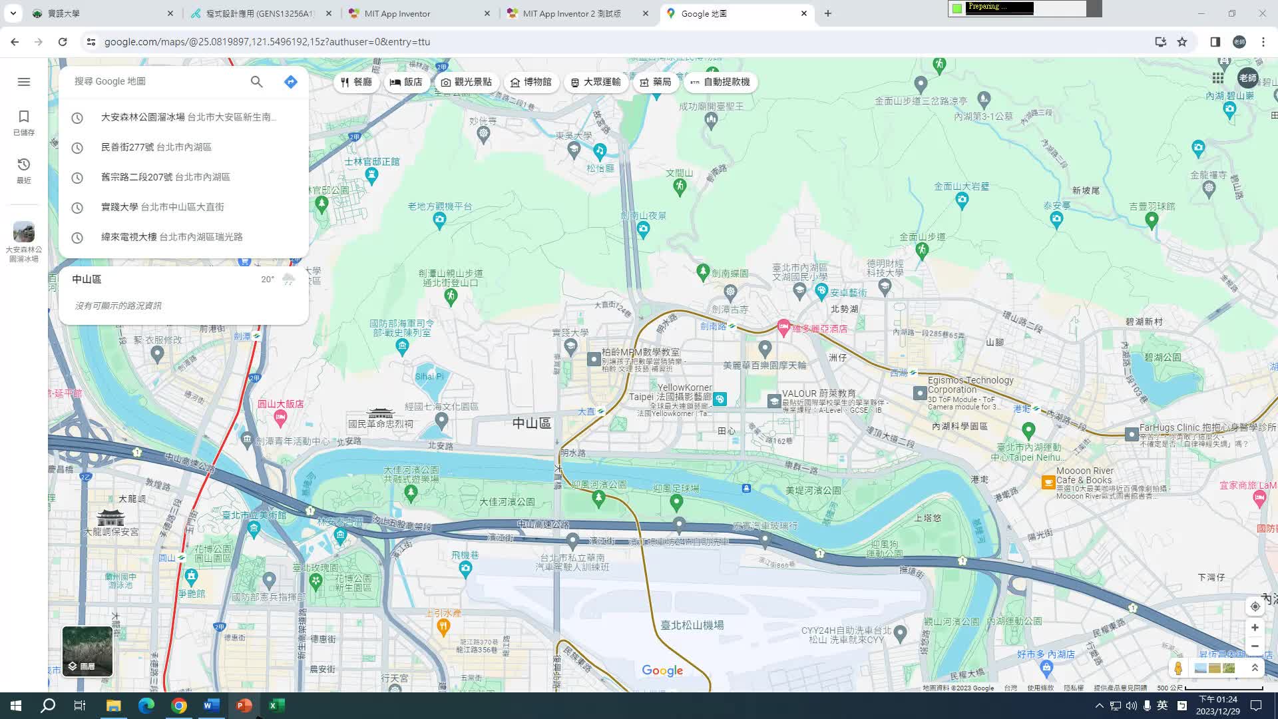Filter map by Transit (大眾運輸)
The height and width of the screenshot is (719, 1278).
595,82
